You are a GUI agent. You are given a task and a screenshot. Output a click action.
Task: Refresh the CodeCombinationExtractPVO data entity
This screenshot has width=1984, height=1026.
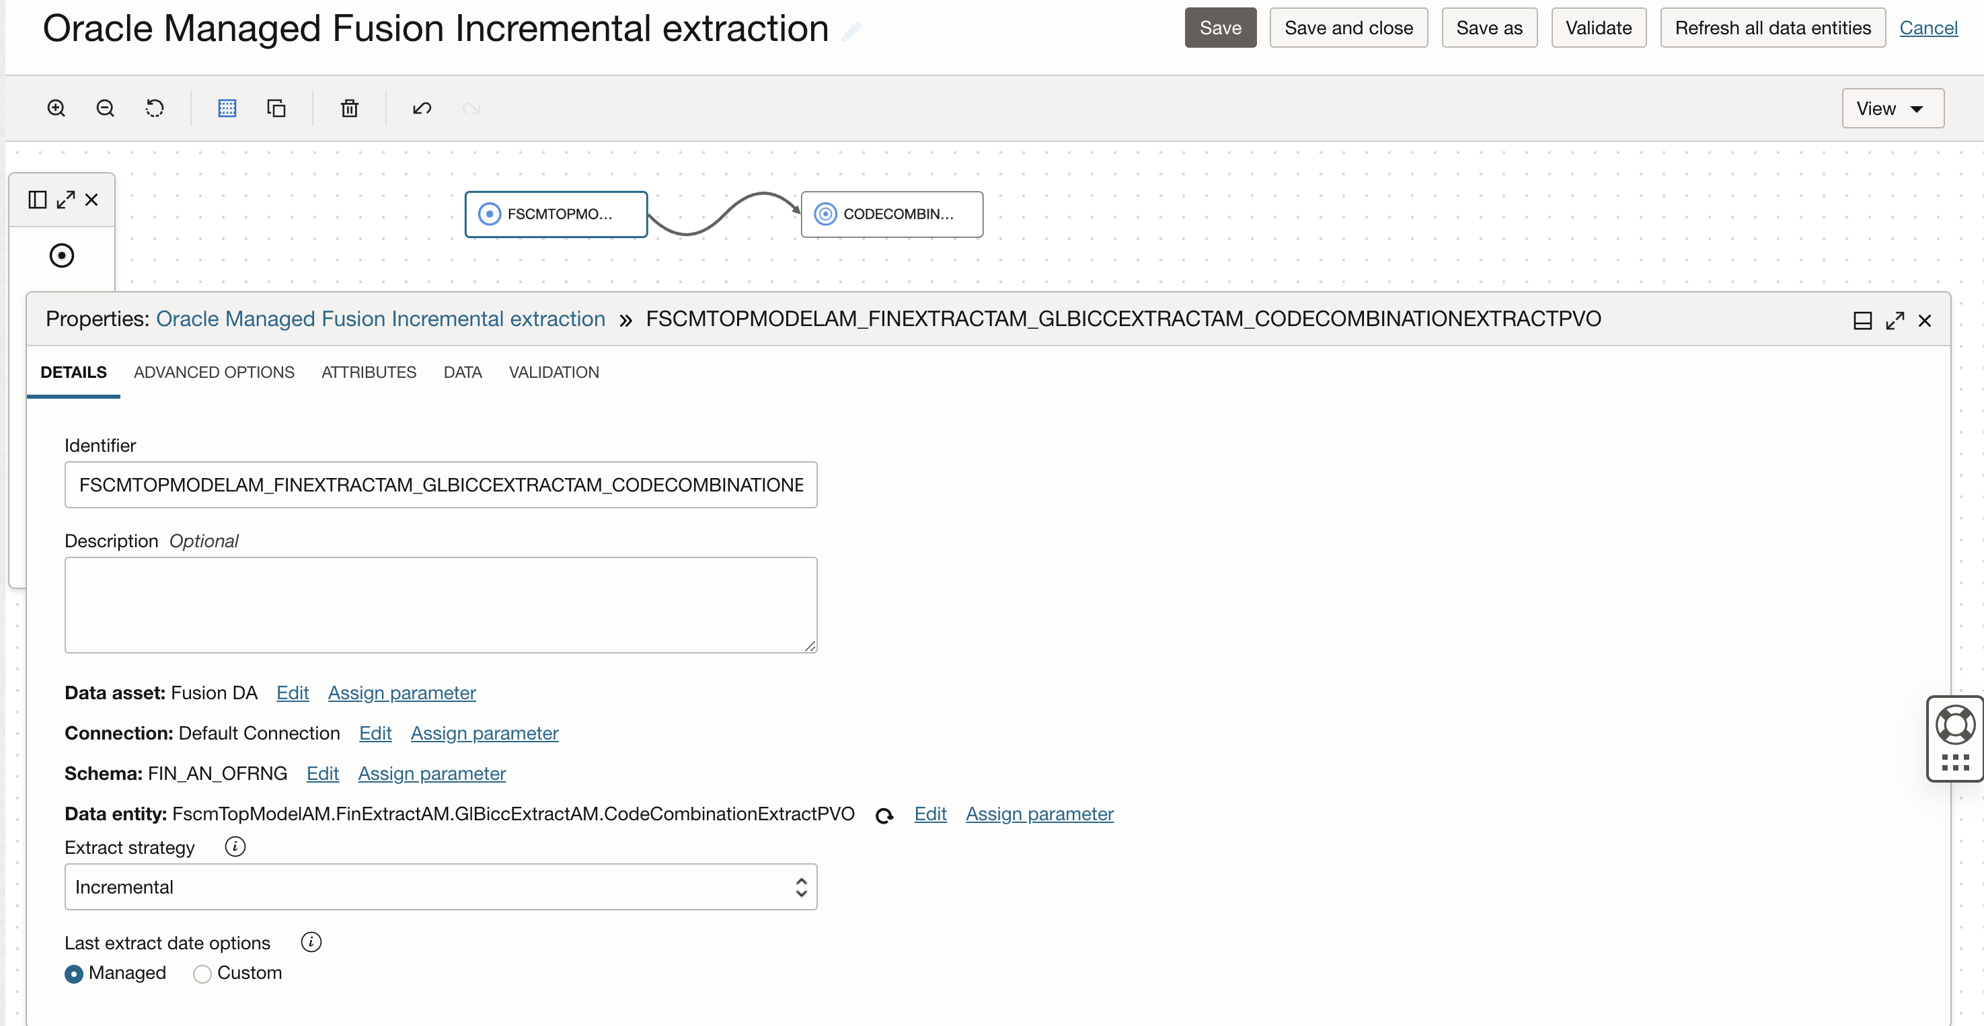click(x=884, y=814)
